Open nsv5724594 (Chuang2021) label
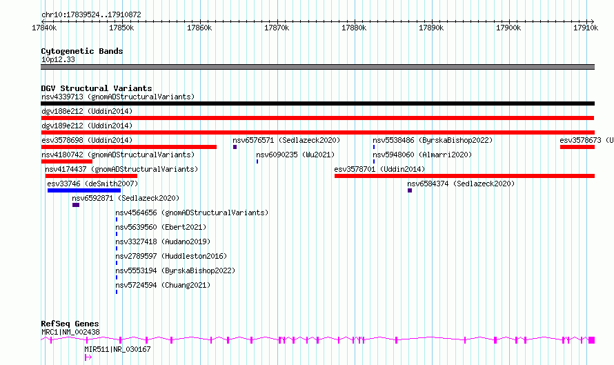 pyautogui.click(x=163, y=285)
